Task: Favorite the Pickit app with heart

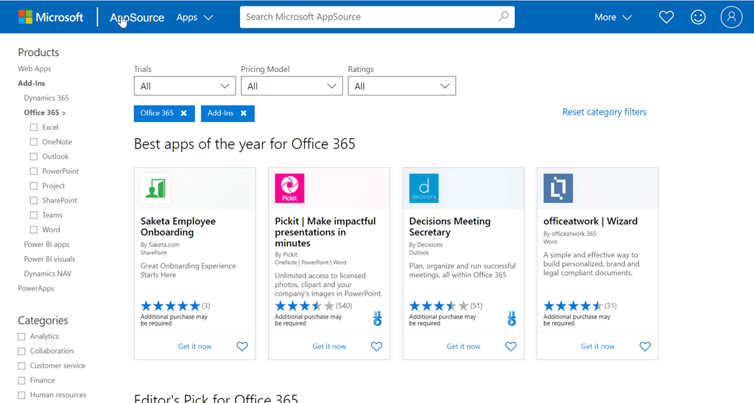Action: click(376, 346)
